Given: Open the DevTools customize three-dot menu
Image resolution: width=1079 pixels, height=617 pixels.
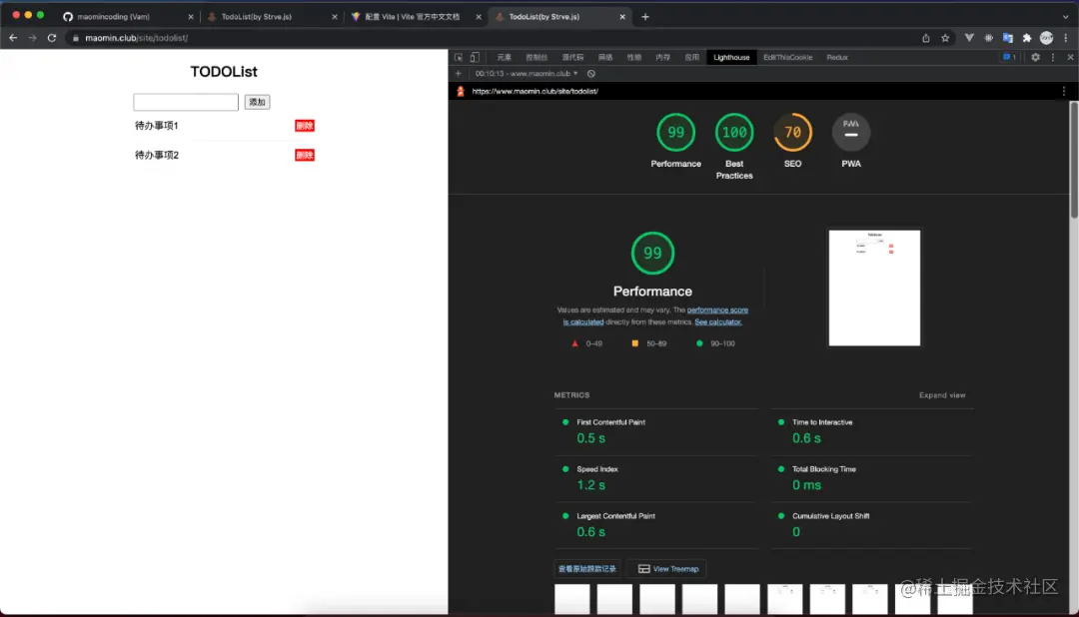Looking at the screenshot, I should (1053, 57).
